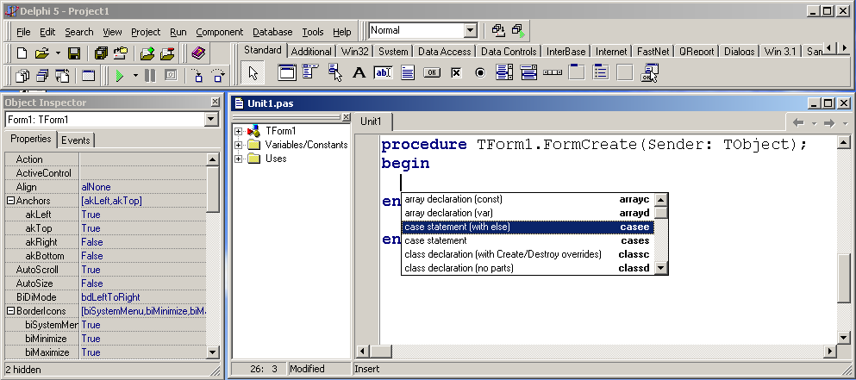Select the Memo component icon
856x380 pixels.
pos(407,72)
